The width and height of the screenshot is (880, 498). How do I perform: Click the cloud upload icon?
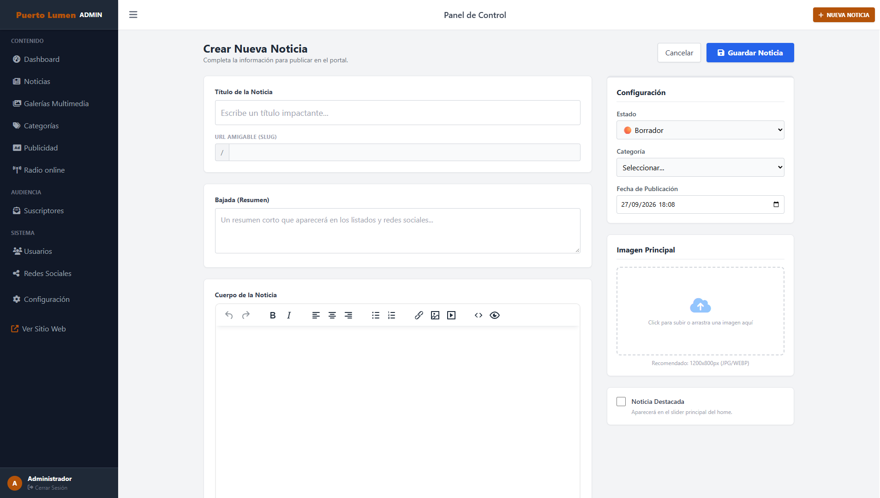(x=700, y=305)
